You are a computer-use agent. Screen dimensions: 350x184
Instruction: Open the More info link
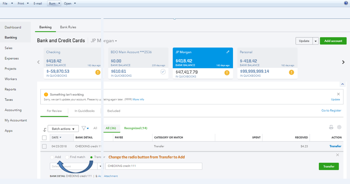(x=138, y=100)
